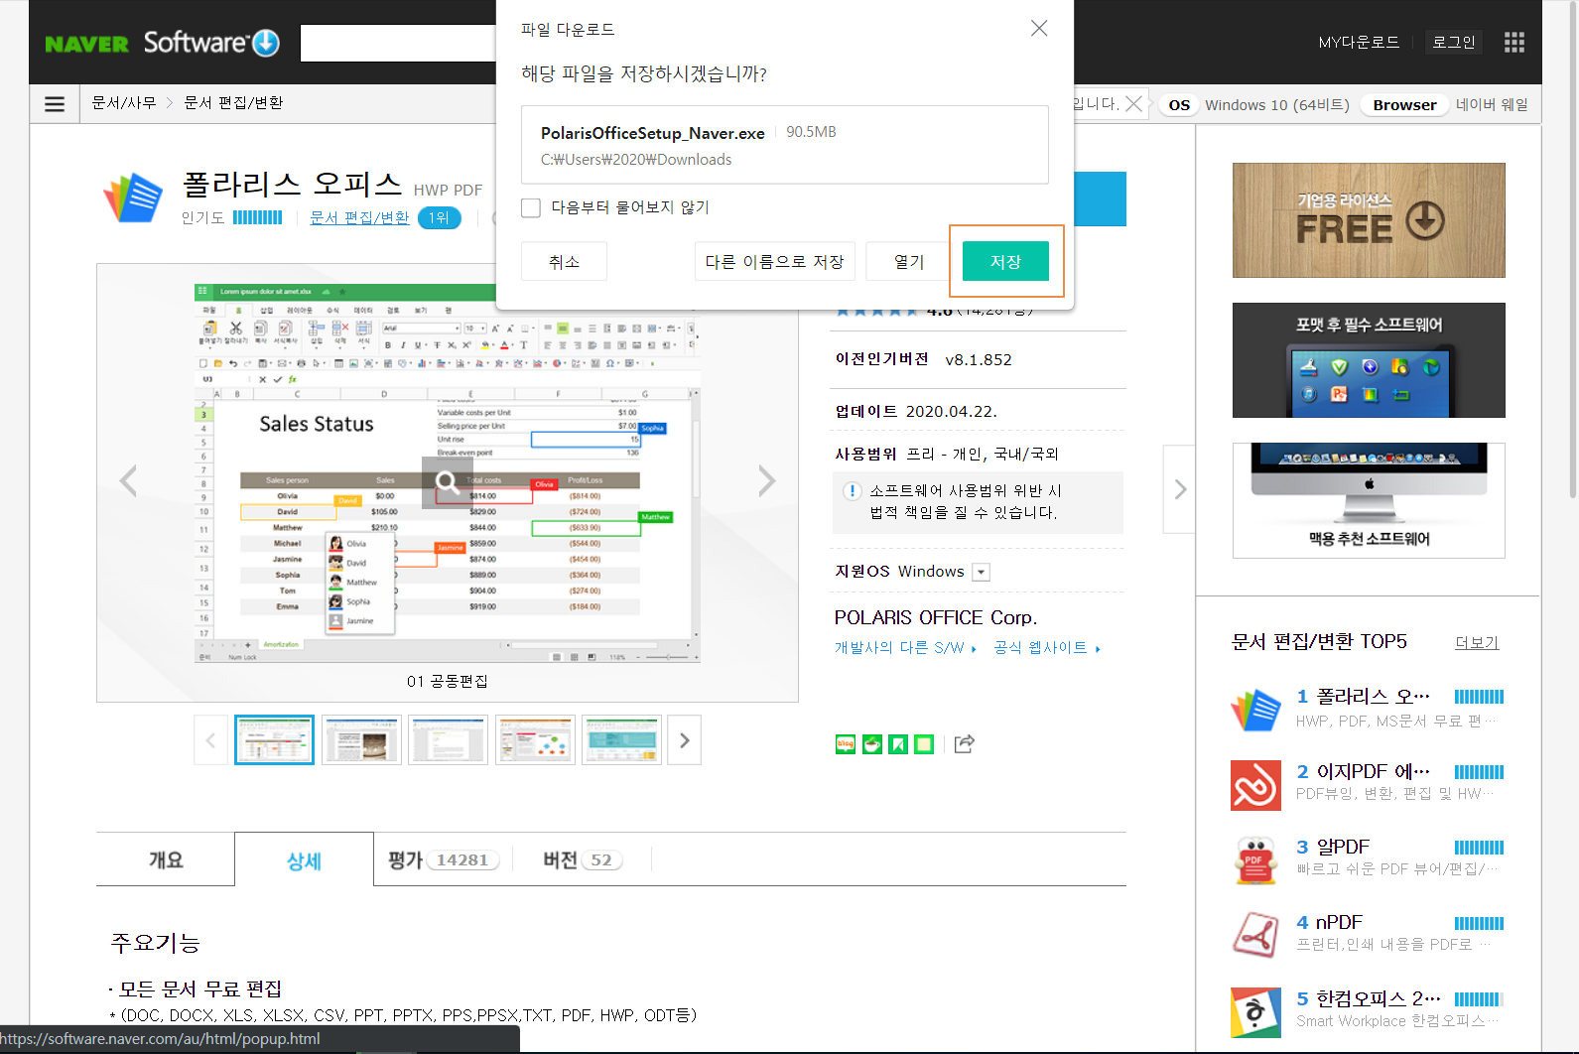Click the 기업용 라이선스 FREE banner
The height and width of the screenshot is (1054, 1579).
click(1369, 220)
